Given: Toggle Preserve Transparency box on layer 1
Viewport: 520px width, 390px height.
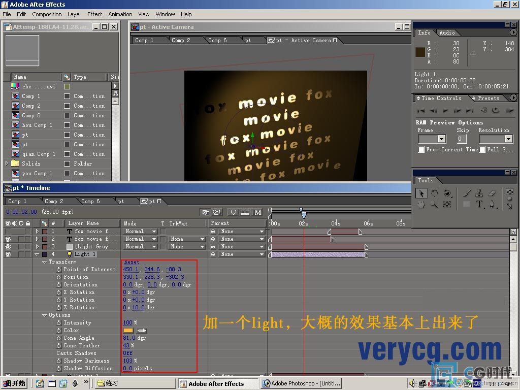Looking at the screenshot, I should tap(162, 231).
